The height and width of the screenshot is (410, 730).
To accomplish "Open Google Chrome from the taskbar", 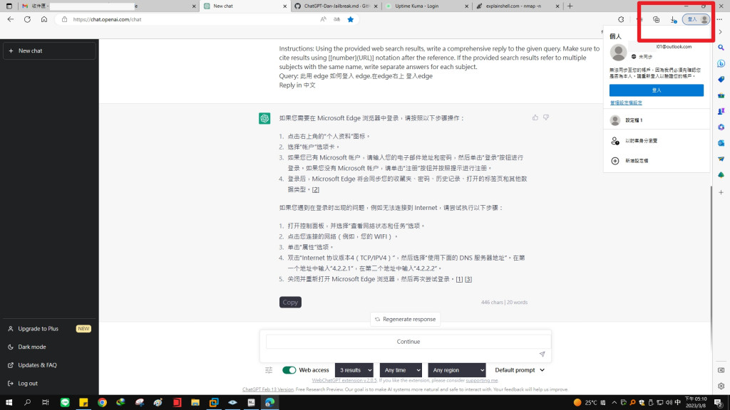I will click(x=102, y=403).
